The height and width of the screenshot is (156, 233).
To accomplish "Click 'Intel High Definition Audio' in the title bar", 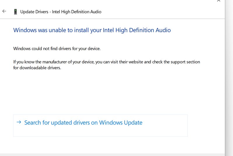I will pyautogui.click(x=77, y=12).
